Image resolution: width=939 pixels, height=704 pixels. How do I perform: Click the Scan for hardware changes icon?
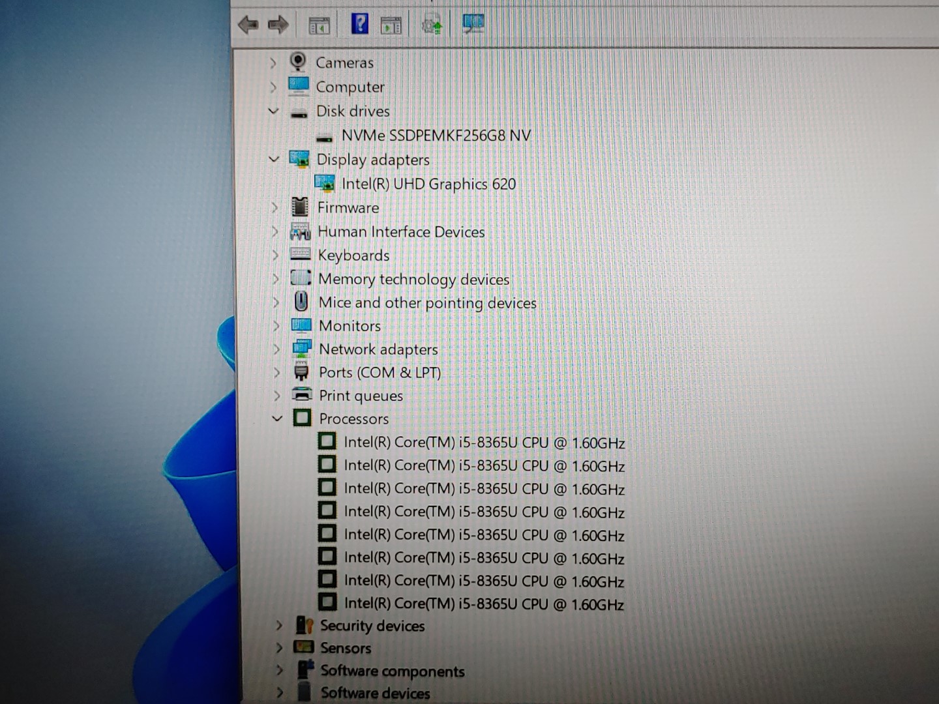[473, 24]
